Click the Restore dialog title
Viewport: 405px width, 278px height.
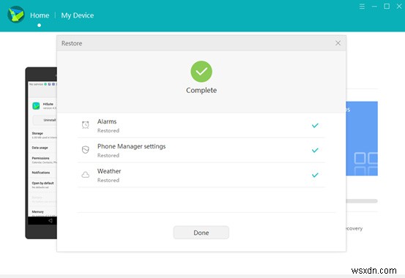[x=72, y=43]
